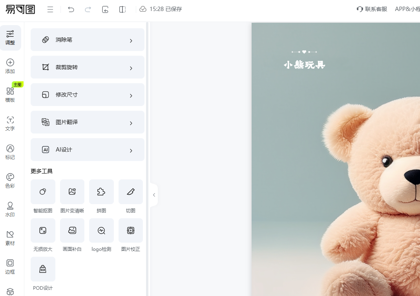Switch to the 模板 templates tab
This screenshot has width=420, height=296.
point(10,95)
